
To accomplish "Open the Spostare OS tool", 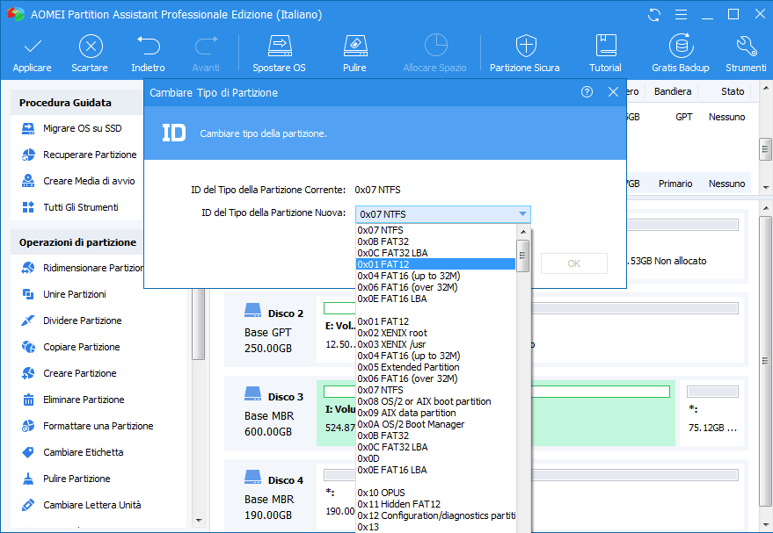I will tap(279, 47).
